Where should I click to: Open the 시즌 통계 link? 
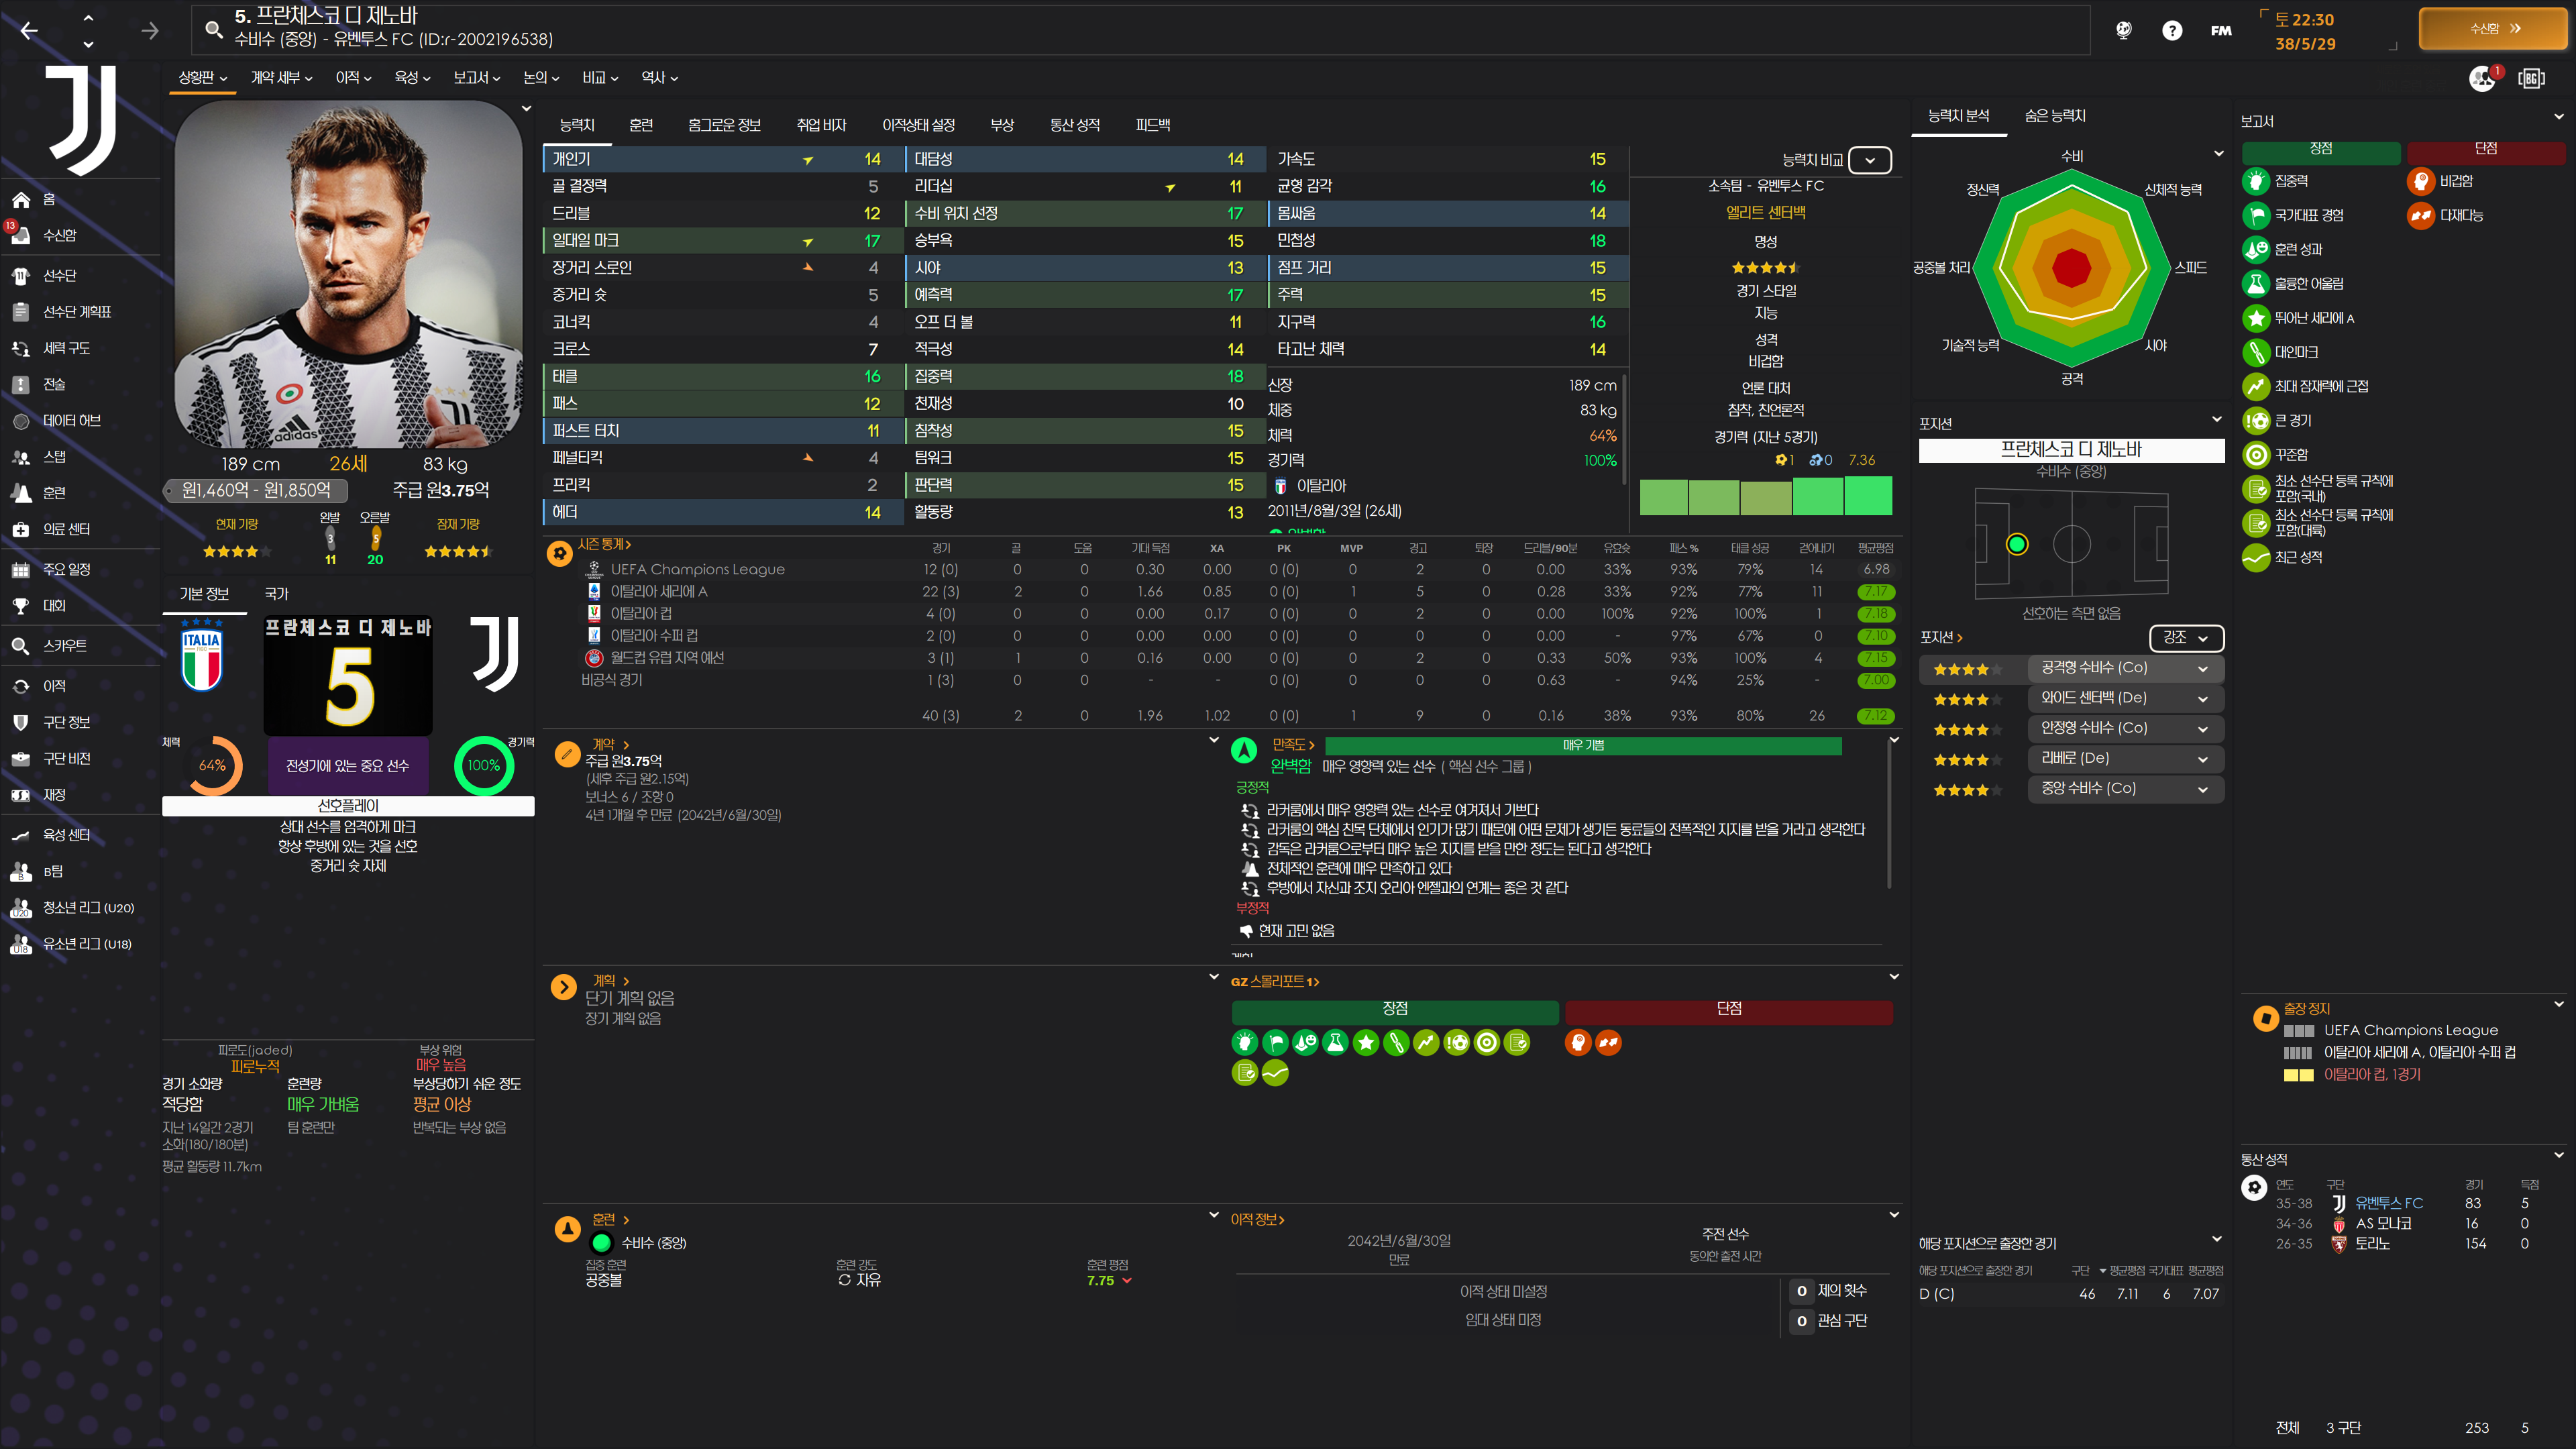(x=604, y=545)
